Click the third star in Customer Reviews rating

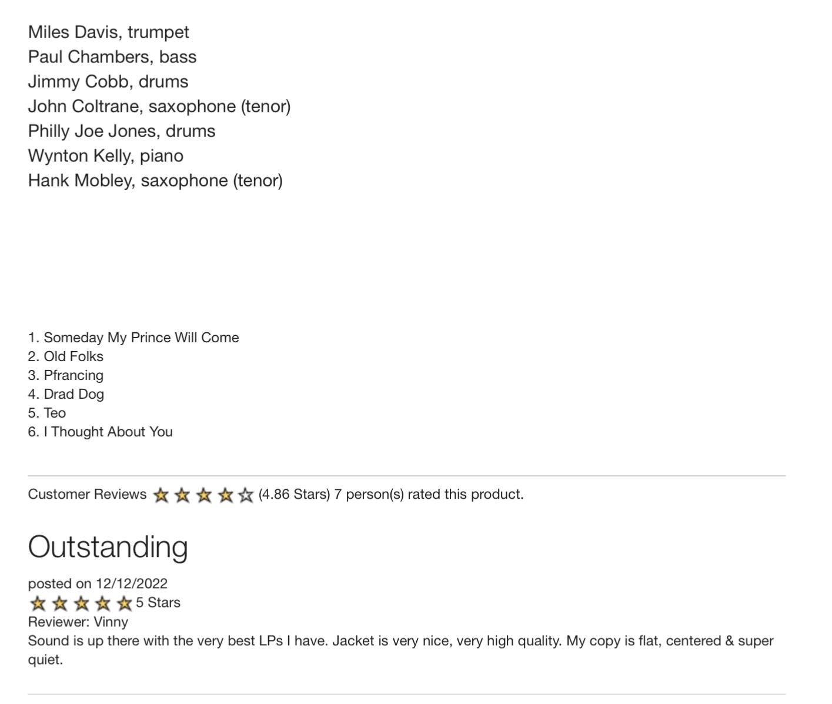(x=204, y=495)
